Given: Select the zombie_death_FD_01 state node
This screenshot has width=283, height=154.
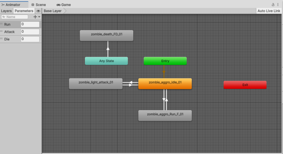Looking at the screenshot, I should pyautogui.click(x=107, y=35).
